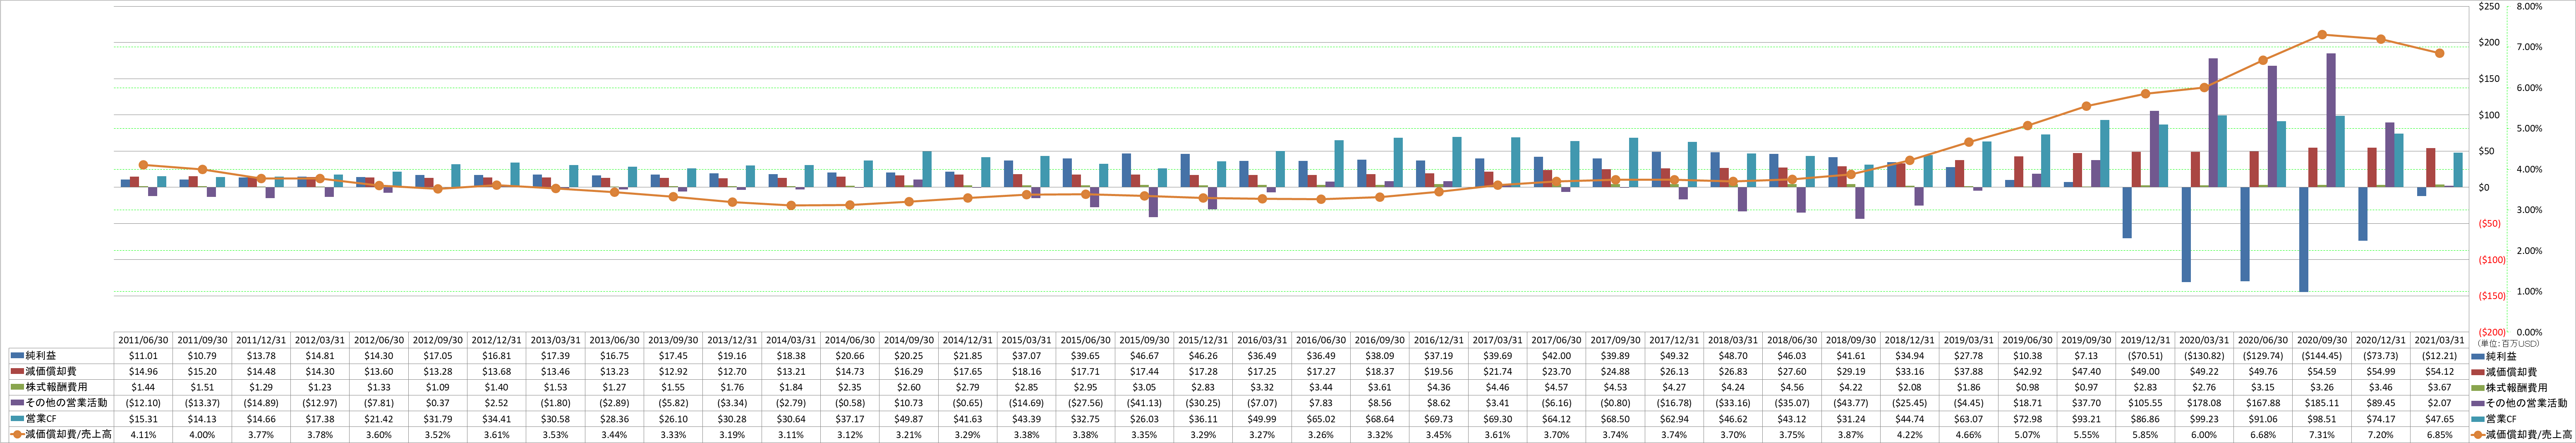Click the 6.00% ratio cell
Screen dimensions: 2576x443
point(2204,435)
